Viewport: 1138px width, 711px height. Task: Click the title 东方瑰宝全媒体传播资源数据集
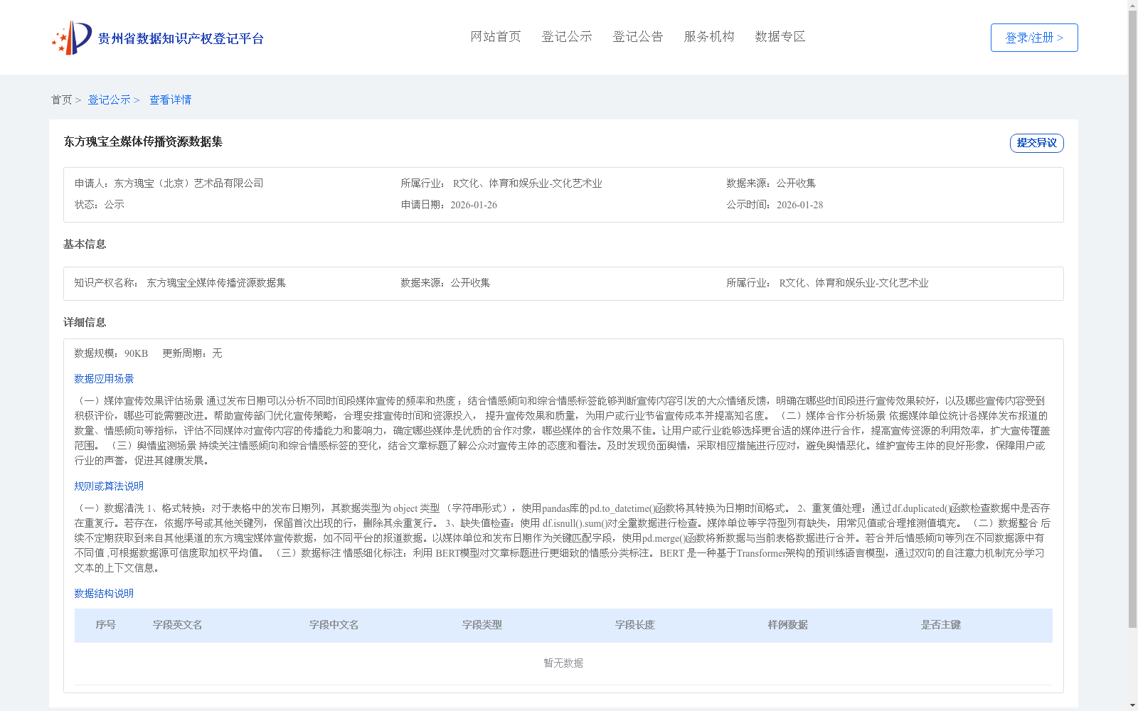pyautogui.click(x=143, y=141)
